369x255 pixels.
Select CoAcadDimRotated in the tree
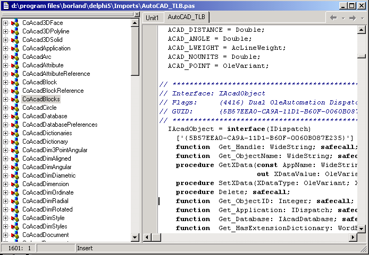47,209
